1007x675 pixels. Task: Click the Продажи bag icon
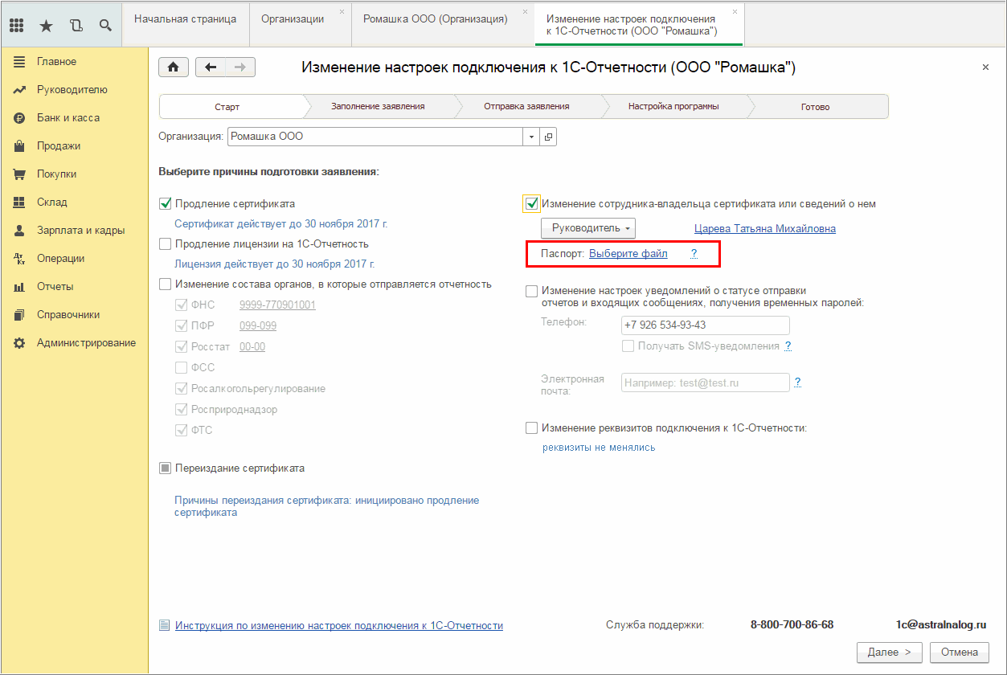20,146
